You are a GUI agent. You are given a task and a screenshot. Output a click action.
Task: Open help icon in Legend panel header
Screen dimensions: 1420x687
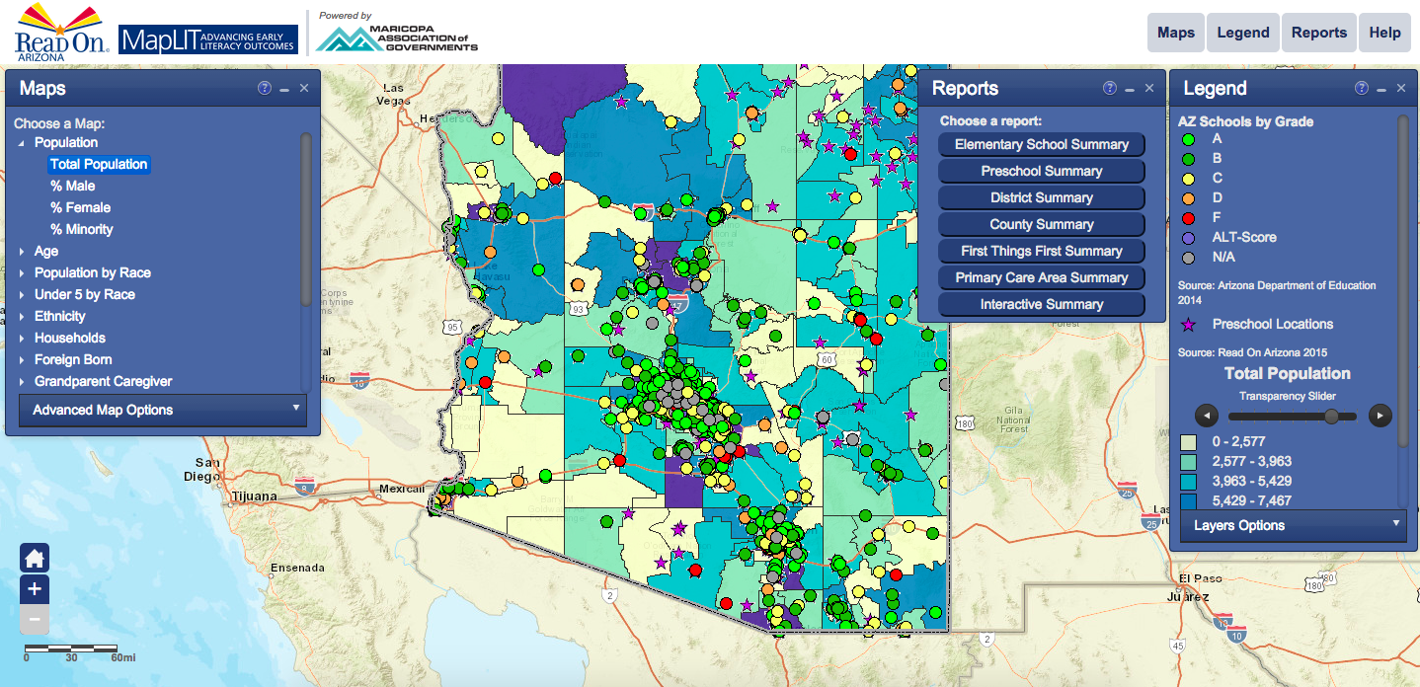[x=1362, y=88]
